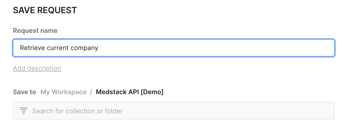Viewport: 347px width, 120px height.
Task: Click the slash separator in the Save to path
Action: [91, 92]
